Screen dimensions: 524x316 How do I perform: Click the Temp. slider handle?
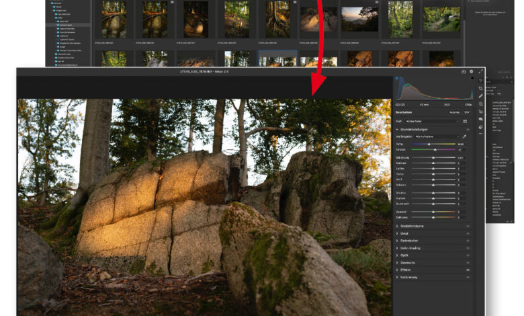[x=430, y=143]
